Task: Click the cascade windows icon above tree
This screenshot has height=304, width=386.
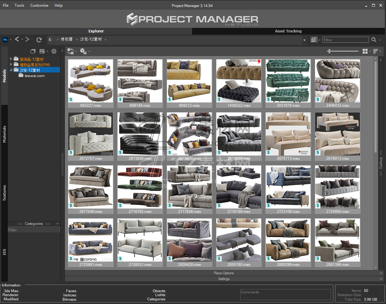Action: click(x=33, y=51)
